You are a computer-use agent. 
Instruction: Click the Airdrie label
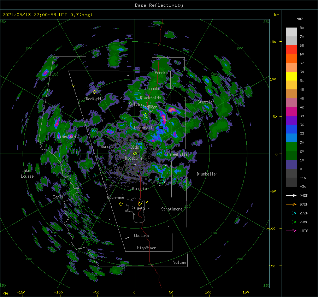pos(139,189)
